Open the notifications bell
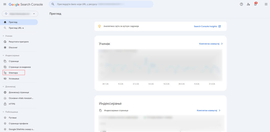270x132 pixels. (x=255, y=4)
